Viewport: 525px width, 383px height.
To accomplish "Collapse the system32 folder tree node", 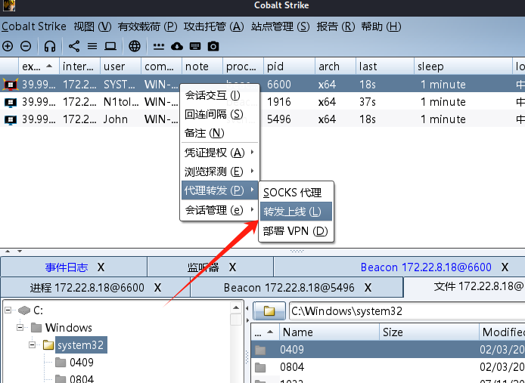I will coord(33,345).
